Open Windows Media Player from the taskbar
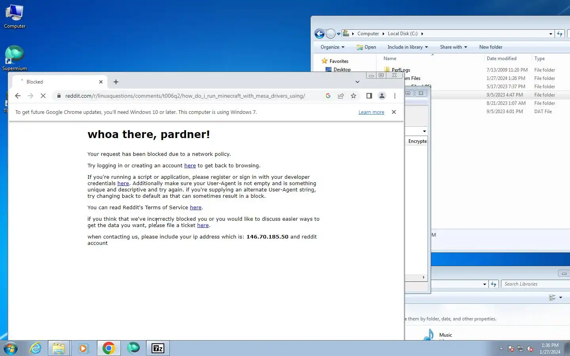570x356 pixels. click(84, 348)
